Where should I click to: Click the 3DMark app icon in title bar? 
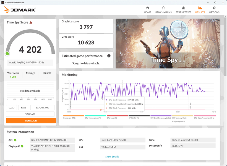(x=2, y=2)
